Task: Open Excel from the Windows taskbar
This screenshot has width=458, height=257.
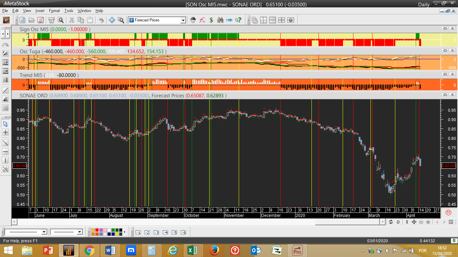Action: (192, 250)
